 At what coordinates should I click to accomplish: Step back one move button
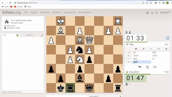[x=143, y=49]
